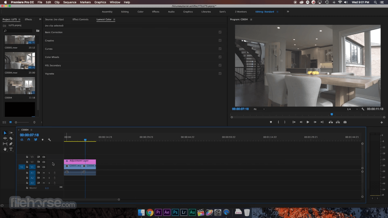388x218 pixels.
Task: Toggle Basic Correction checkbox
Action: click(220, 32)
